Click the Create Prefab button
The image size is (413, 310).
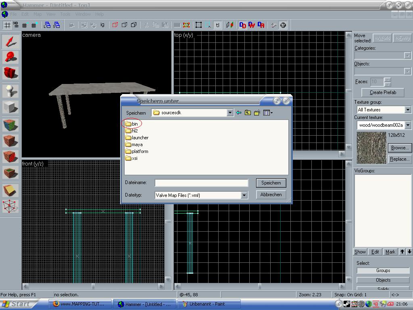(383, 92)
